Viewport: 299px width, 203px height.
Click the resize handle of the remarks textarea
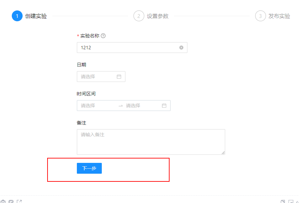[x=223, y=153]
